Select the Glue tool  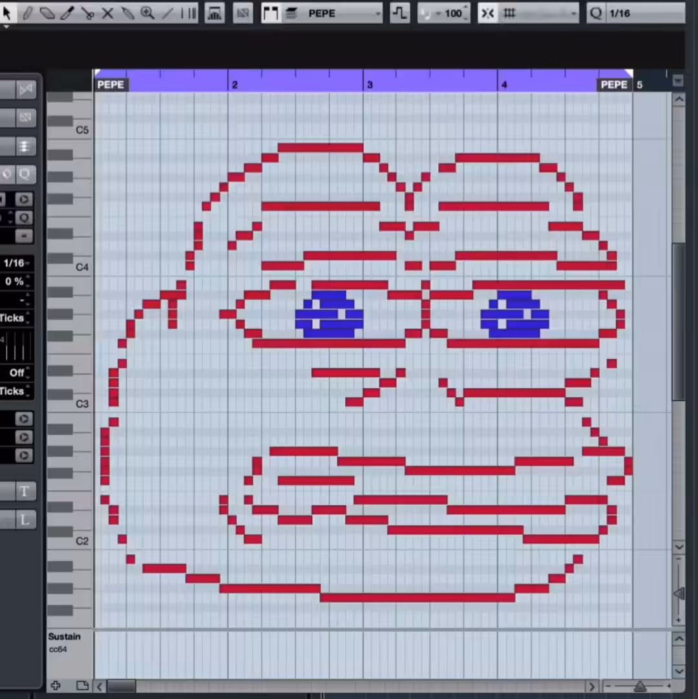[x=127, y=13]
